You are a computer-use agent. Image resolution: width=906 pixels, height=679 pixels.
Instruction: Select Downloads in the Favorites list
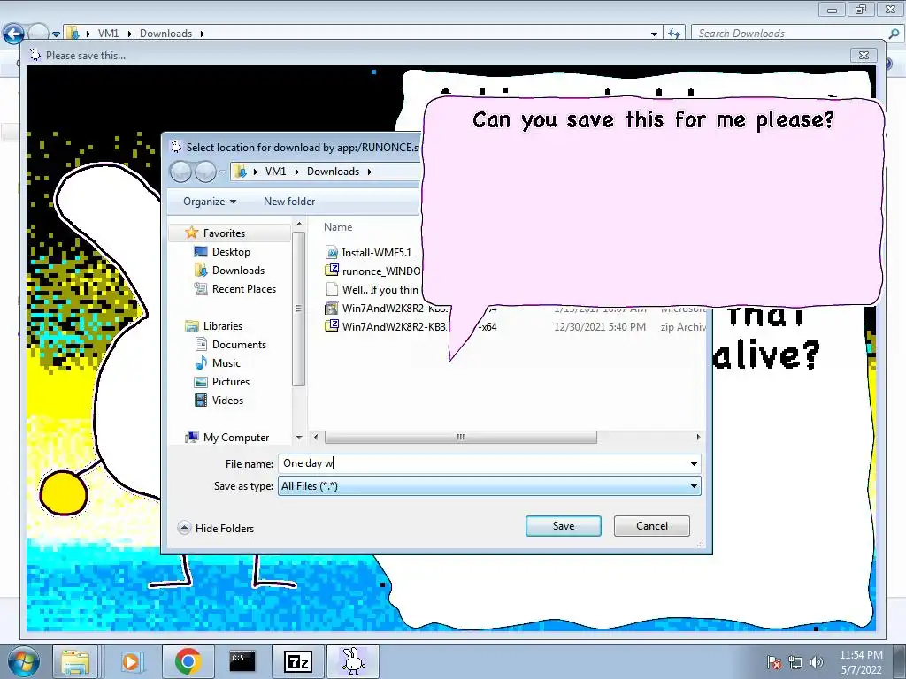(x=238, y=271)
